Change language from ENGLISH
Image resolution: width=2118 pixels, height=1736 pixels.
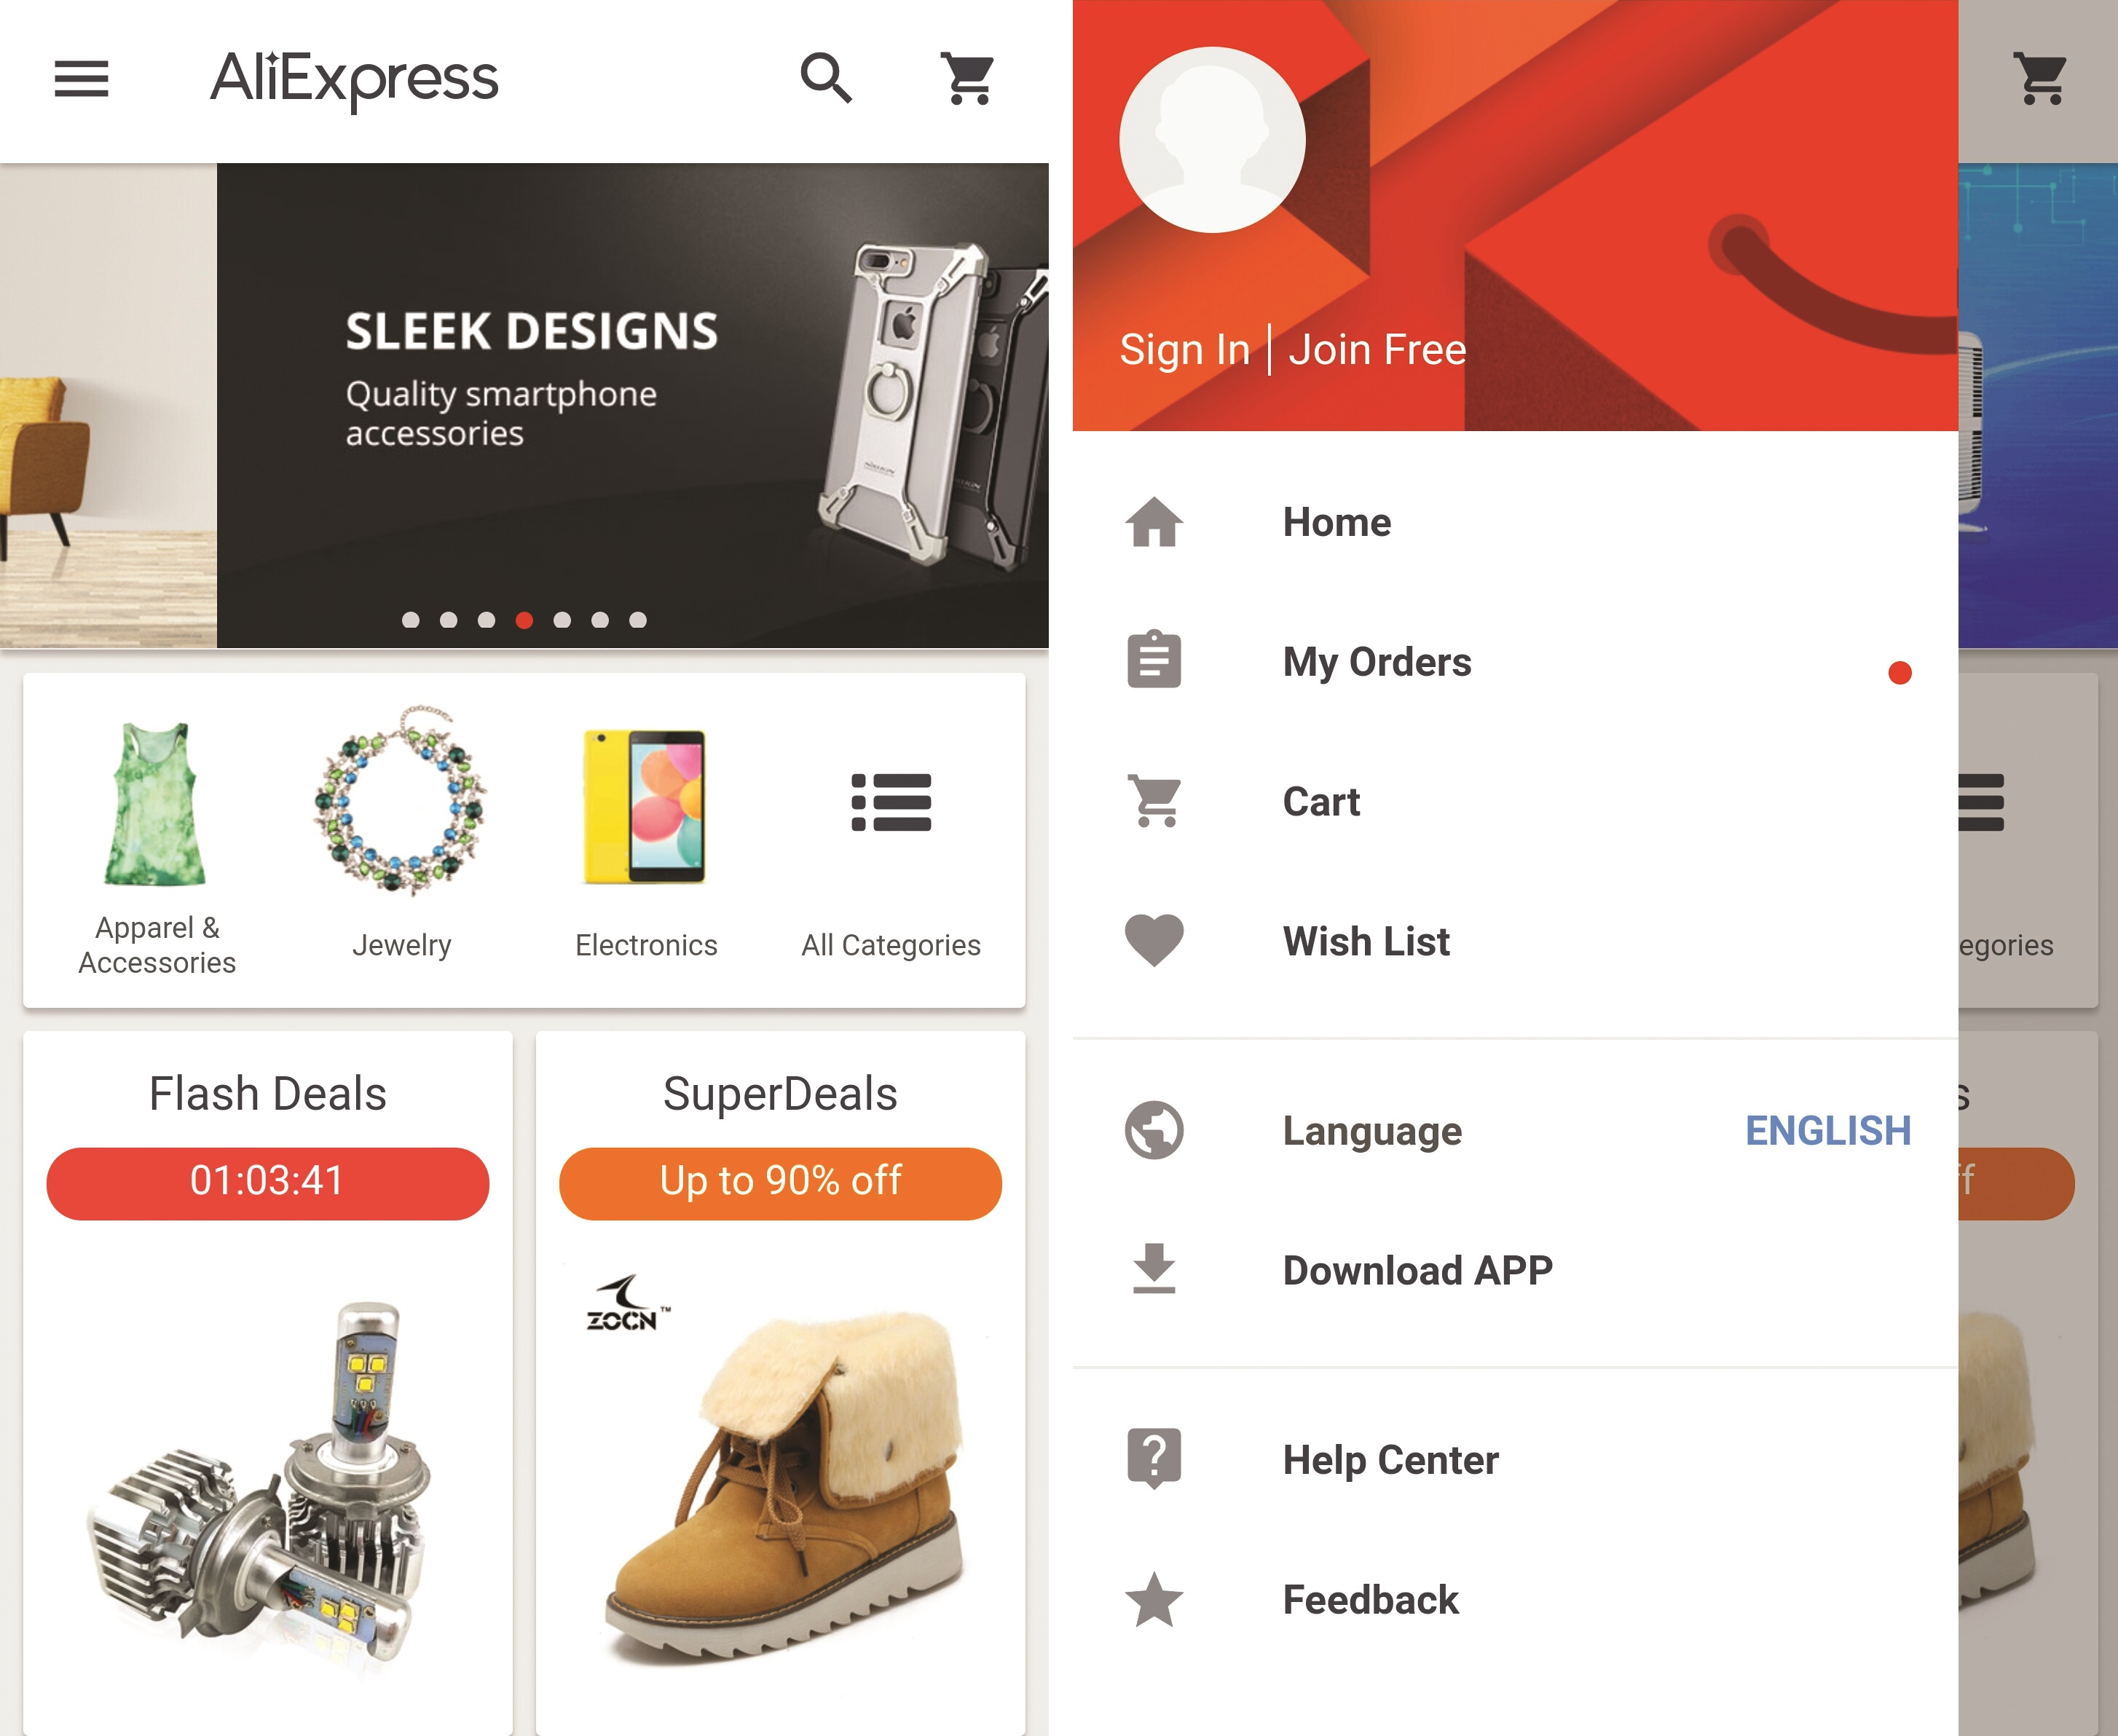tap(1828, 1130)
